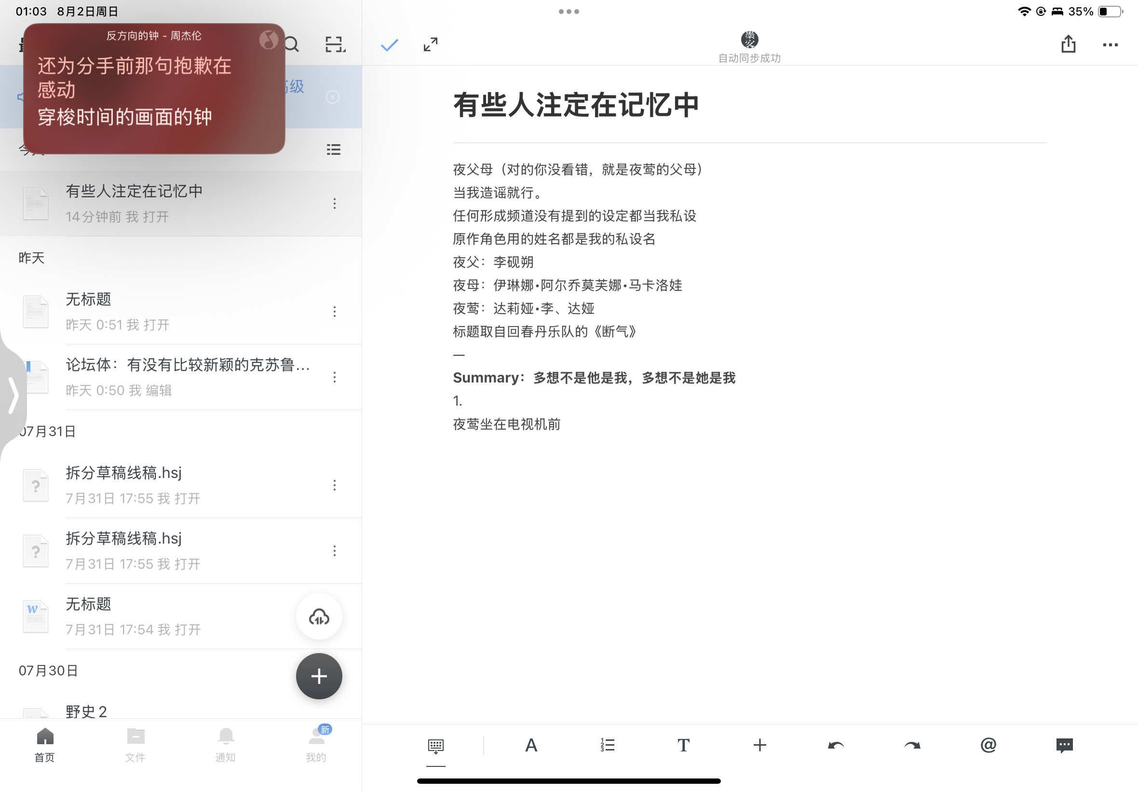Open heading style with the T icon
Image resolution: width=1138 pixels, height=791 pixels.
coord(683,745)
